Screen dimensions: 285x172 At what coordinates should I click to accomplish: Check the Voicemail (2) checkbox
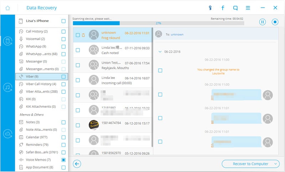(63, 39)
